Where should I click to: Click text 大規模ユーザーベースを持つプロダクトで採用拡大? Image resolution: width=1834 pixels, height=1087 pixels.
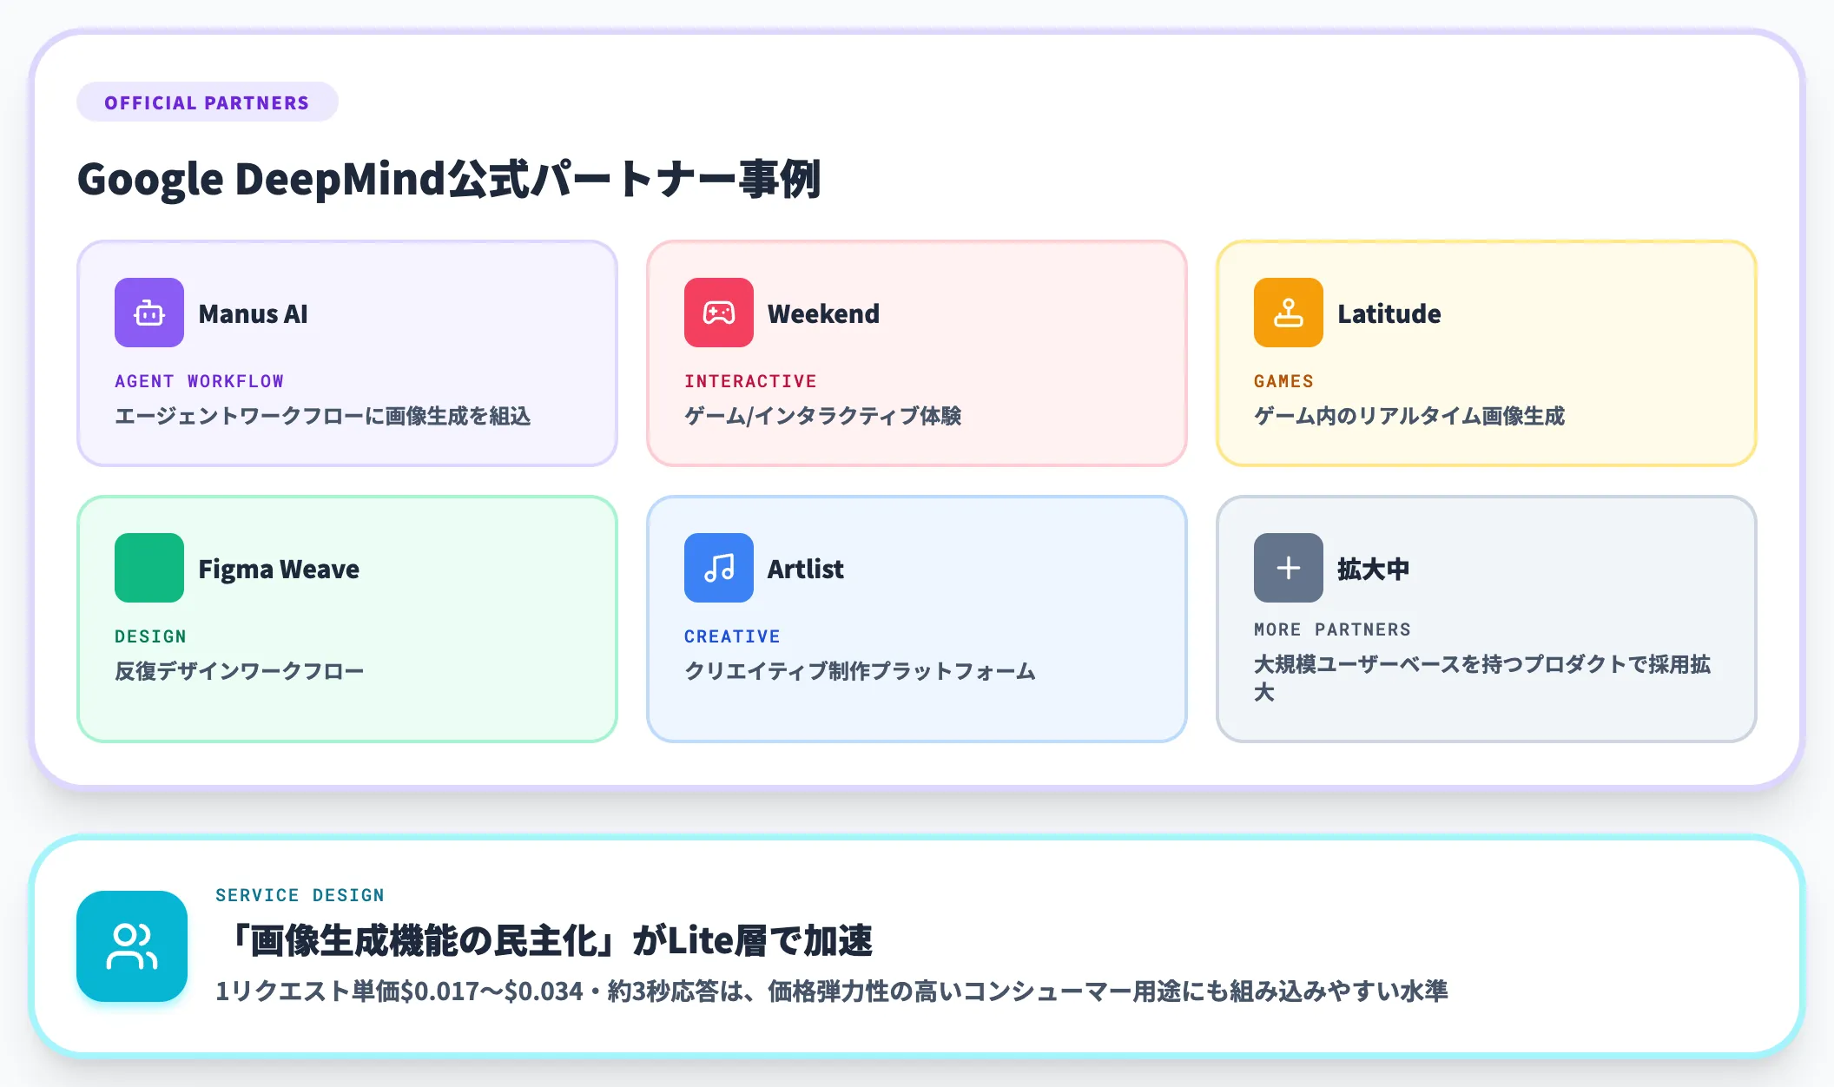pyautogui.click(x=1482, y=678)
